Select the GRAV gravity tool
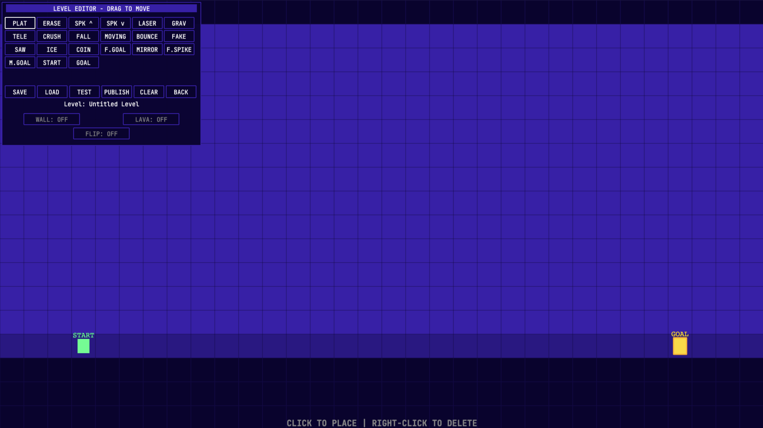 point(179,23)
